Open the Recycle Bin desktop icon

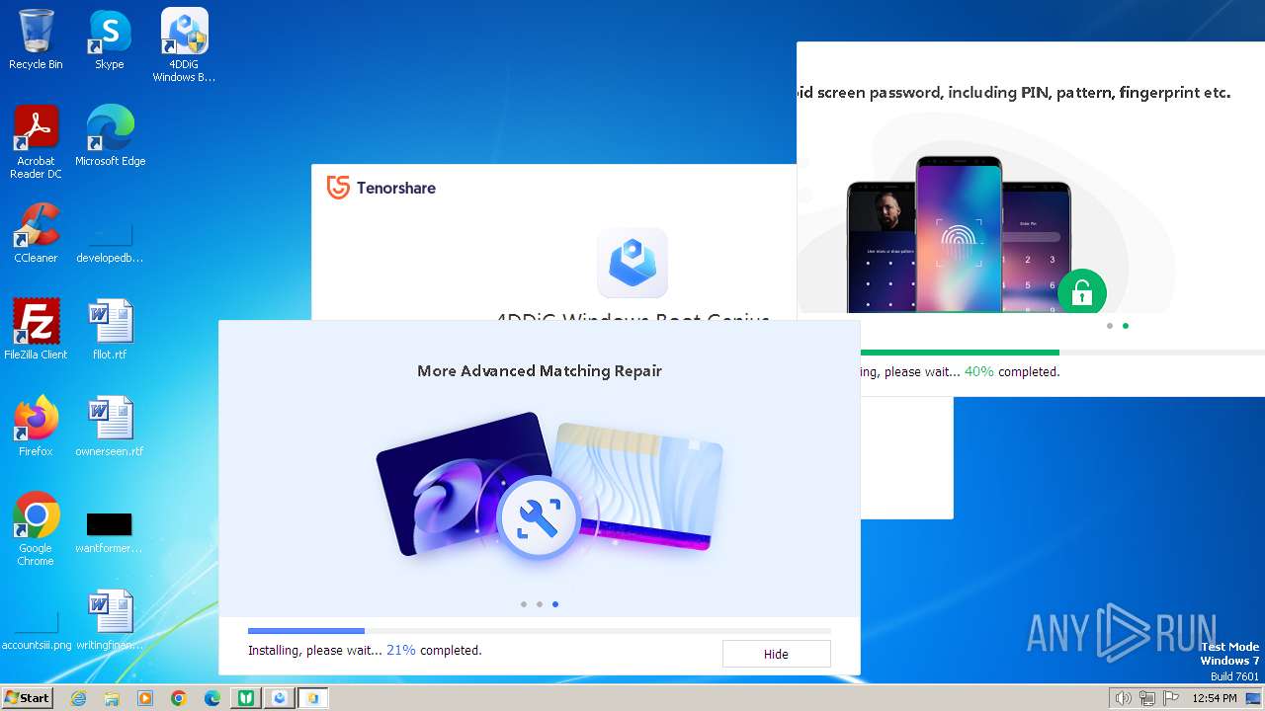(36, 39)
